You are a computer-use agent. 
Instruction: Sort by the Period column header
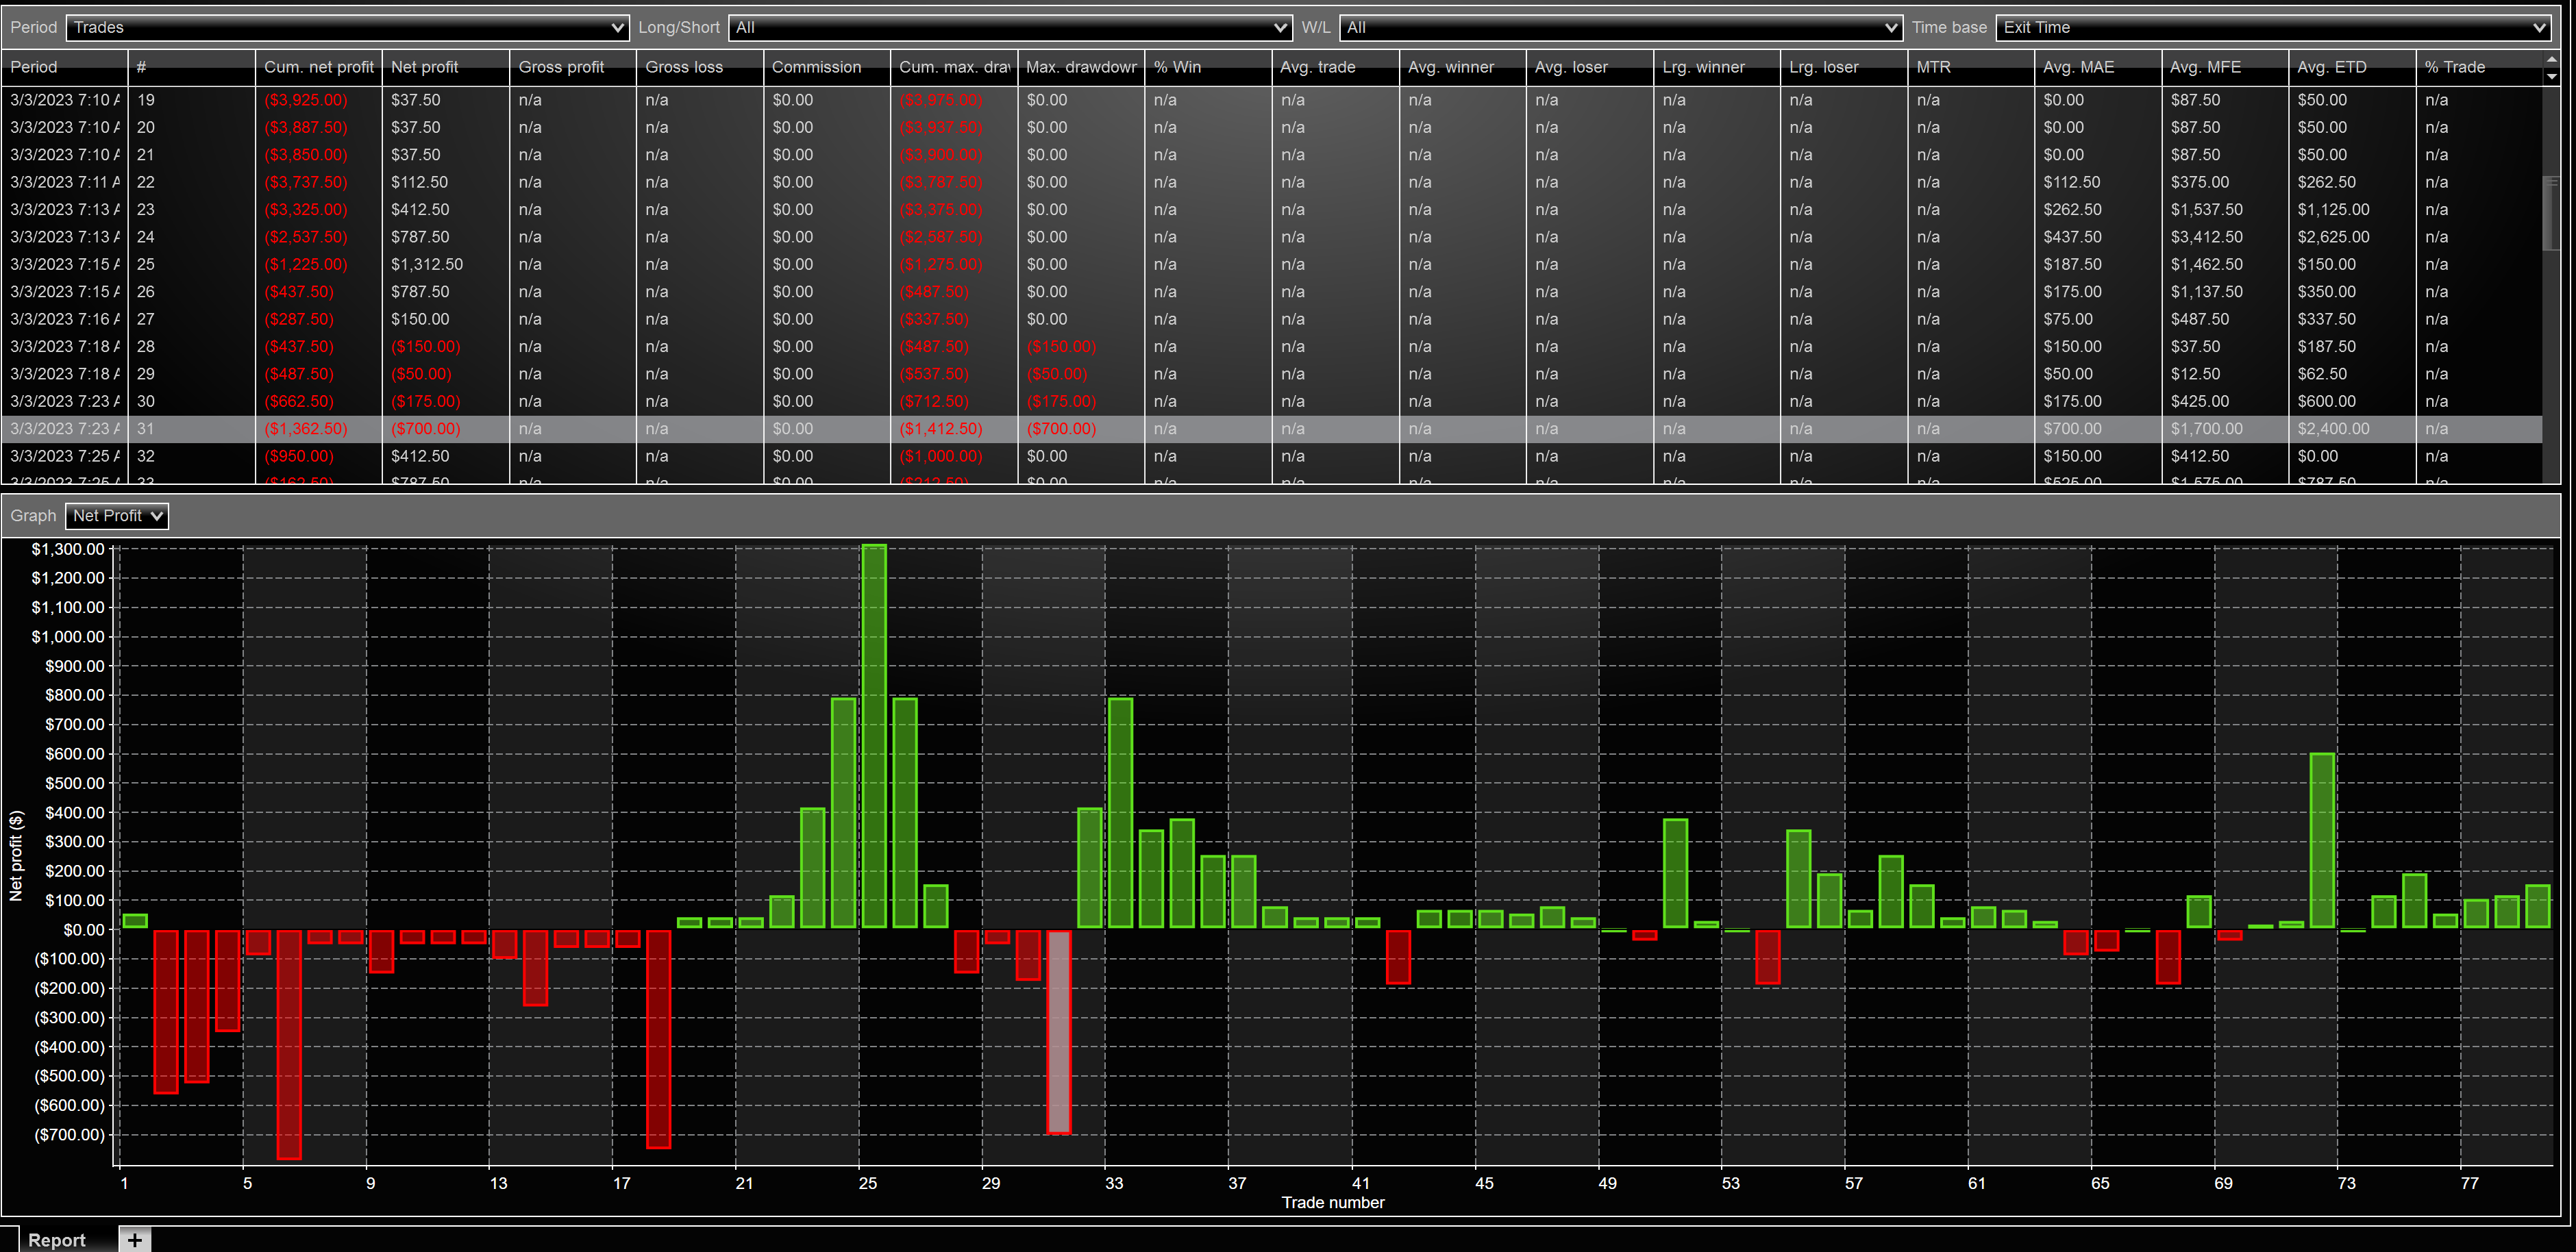coord(65,67)
